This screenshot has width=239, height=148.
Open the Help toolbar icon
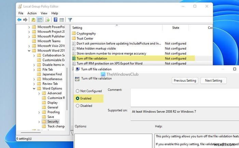pyautogui.click(x=56, y=20)
